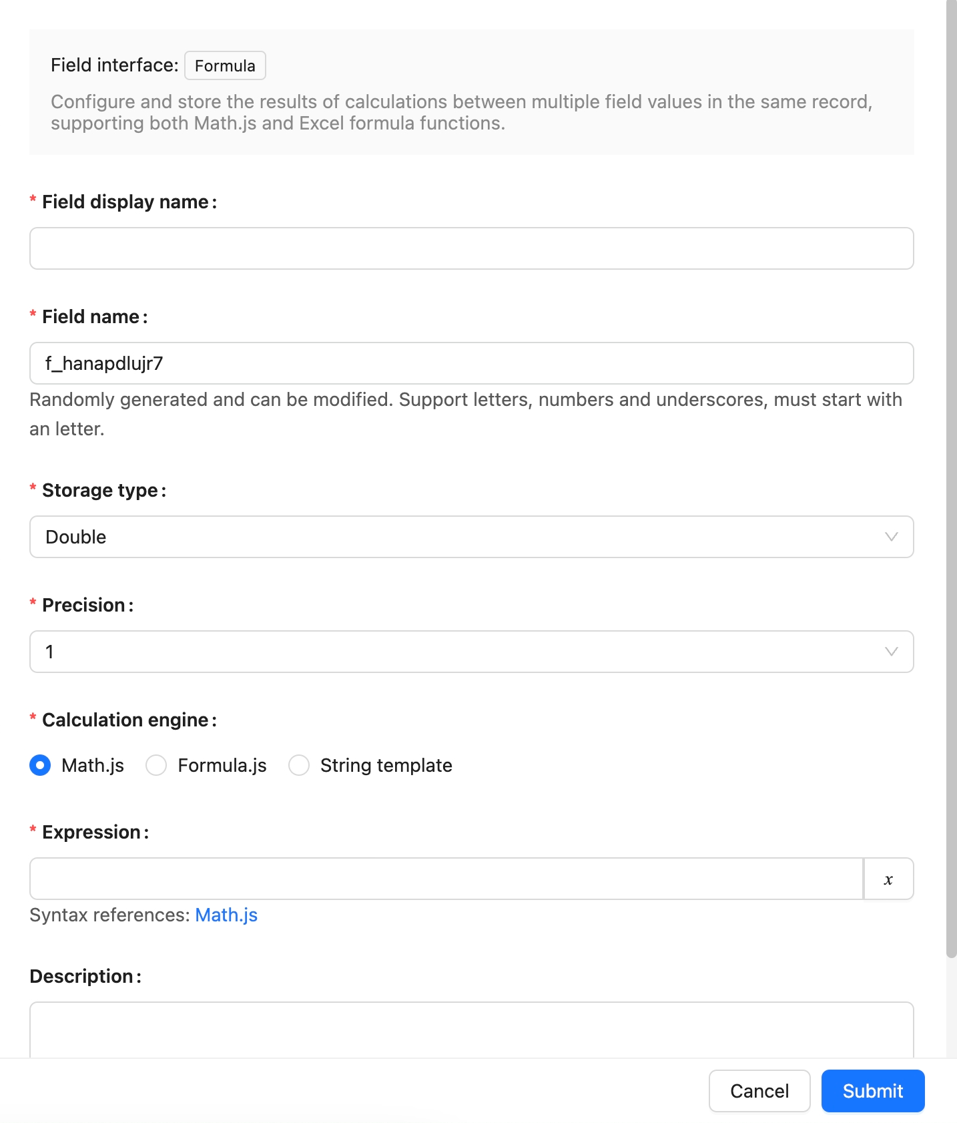Click the String template label text

[x=386, y=765]
